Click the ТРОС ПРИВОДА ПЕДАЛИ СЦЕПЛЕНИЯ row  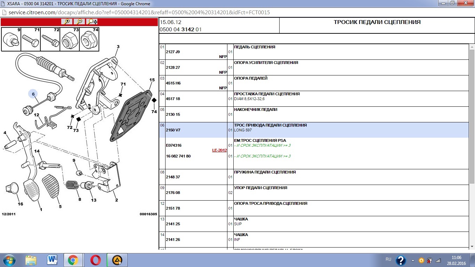pos(314,130)
